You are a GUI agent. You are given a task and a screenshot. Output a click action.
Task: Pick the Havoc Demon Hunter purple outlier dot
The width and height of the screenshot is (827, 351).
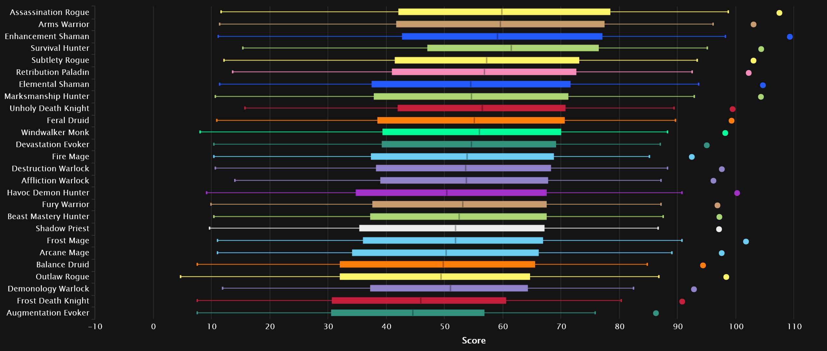pyautogui.click(x=737, y=193)
